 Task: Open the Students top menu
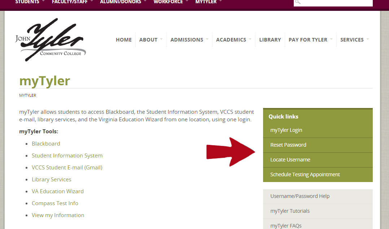27,2
